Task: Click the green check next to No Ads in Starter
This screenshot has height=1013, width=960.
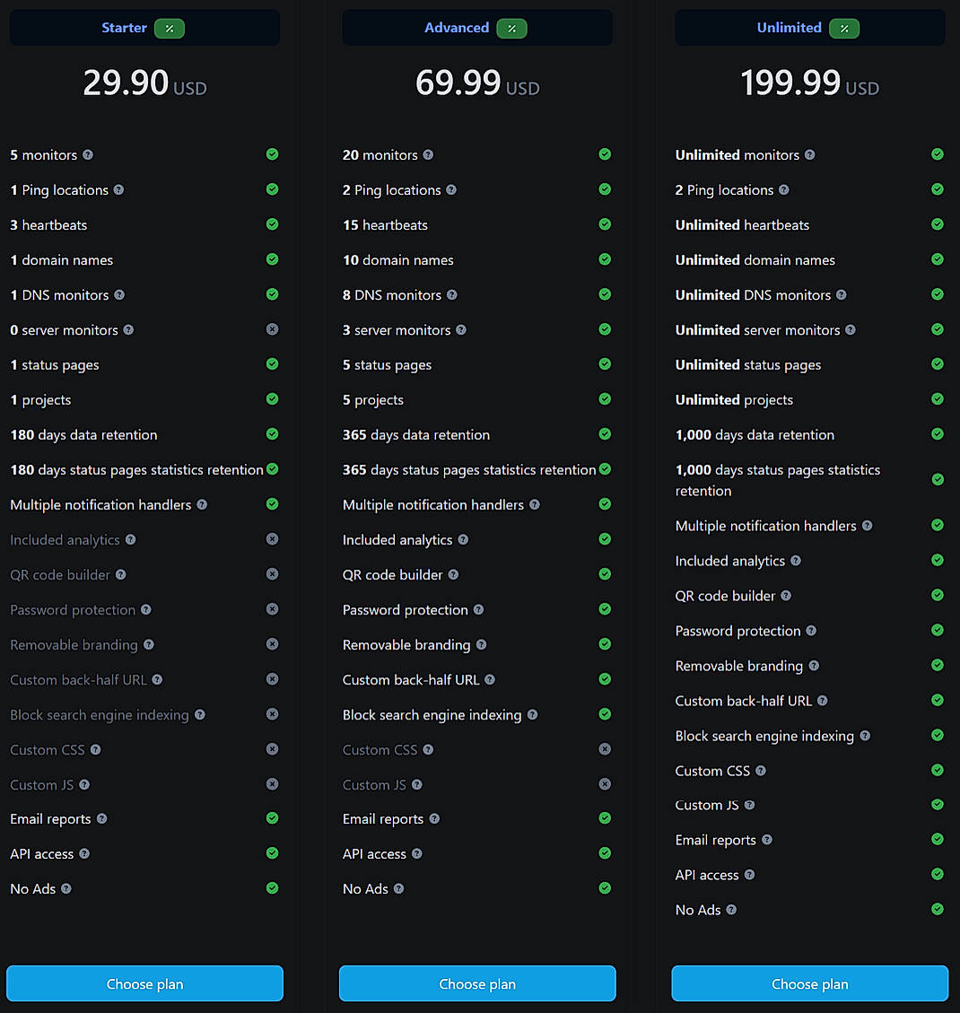Action: tap(272, 888)
